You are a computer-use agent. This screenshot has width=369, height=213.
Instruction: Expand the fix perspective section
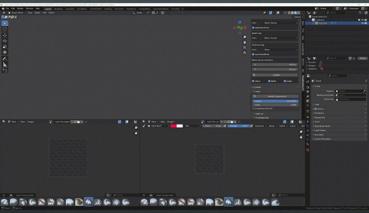pyautogui.click(x=262, y=118)
